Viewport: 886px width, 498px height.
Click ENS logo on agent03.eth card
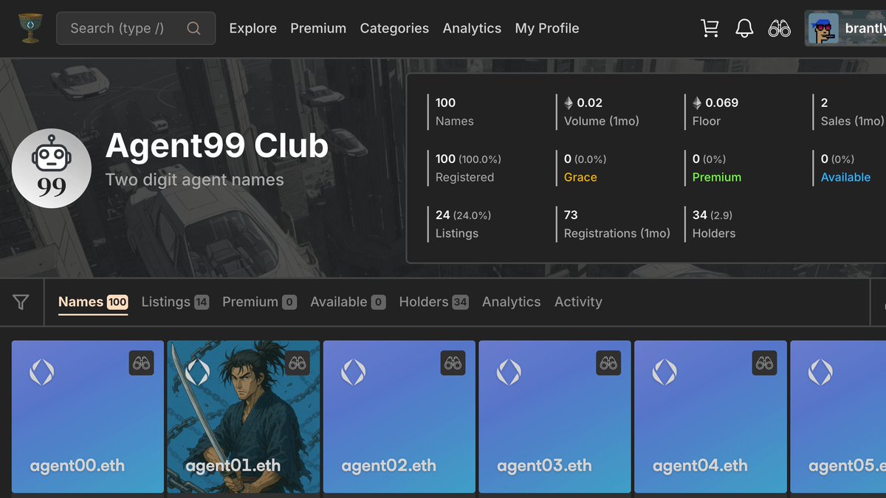pos(509,372)
